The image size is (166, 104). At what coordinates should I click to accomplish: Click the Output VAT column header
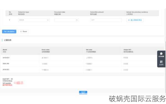[128, 51]
